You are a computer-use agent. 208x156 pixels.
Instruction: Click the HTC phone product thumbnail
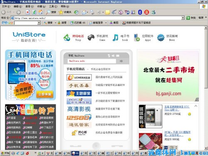click(151, 116)
